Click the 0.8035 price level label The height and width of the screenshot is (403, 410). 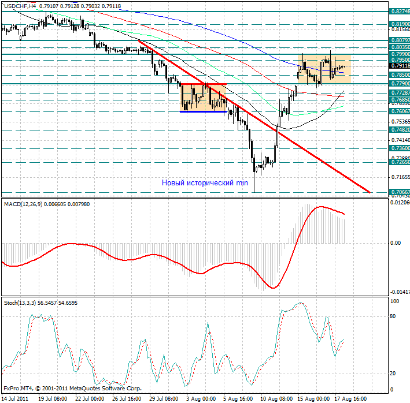(400, 47)
